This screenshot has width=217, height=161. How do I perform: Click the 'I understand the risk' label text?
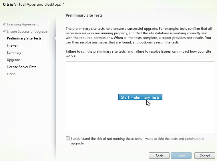[137, 139]
